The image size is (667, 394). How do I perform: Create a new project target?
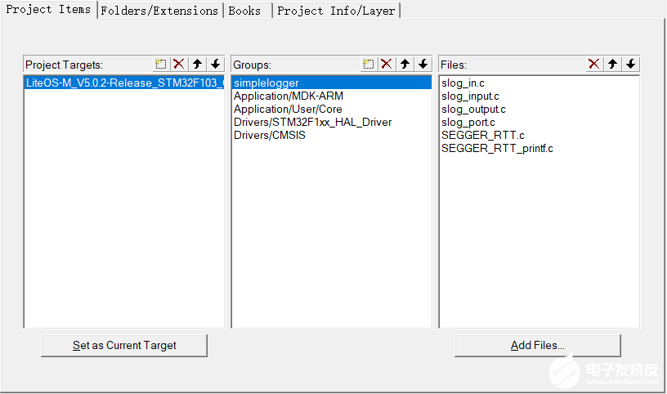[161, 65]
